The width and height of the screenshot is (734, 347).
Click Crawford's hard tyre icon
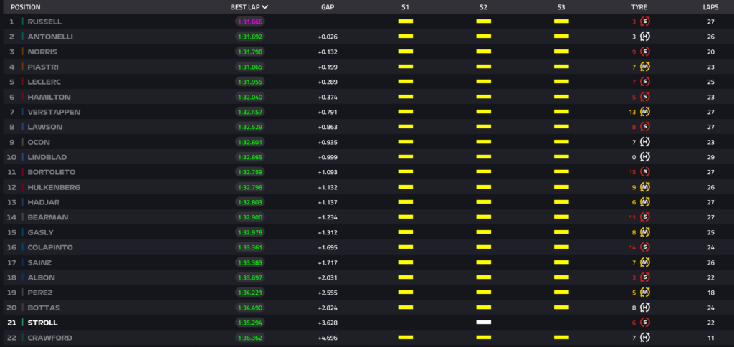click(x=645, y=338)
